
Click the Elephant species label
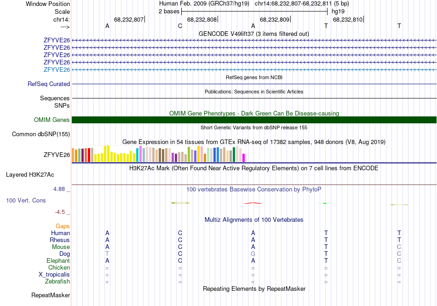click(x=58, y=260)
